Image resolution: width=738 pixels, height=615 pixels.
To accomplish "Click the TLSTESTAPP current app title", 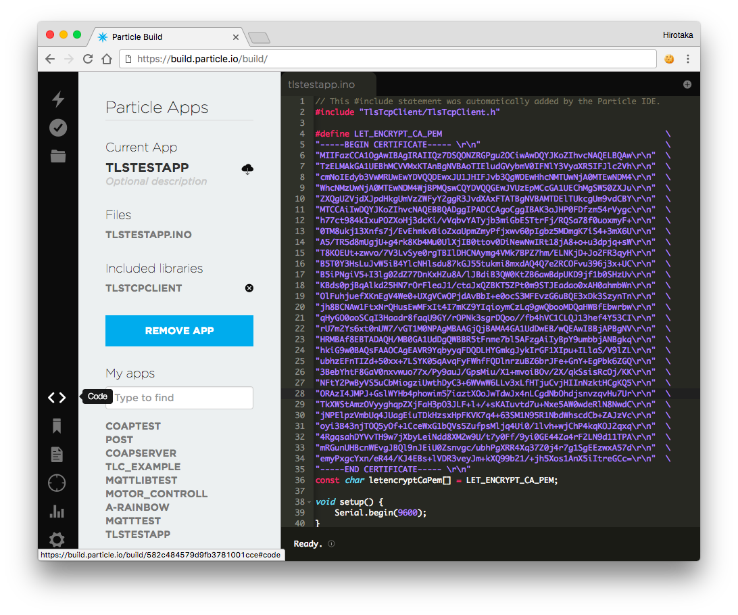I will pos(147,168).
